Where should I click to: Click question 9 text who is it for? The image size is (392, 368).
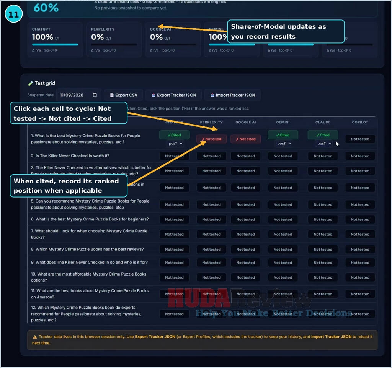pyautogui.click(x=89, y=263)
